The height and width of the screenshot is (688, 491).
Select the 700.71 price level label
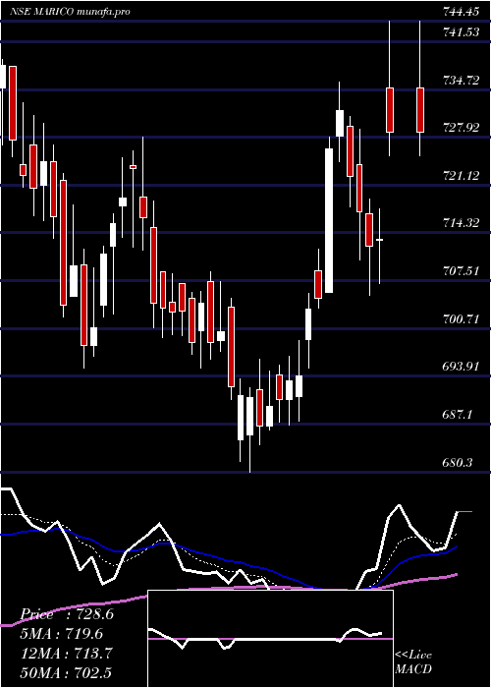click(461, 318)
